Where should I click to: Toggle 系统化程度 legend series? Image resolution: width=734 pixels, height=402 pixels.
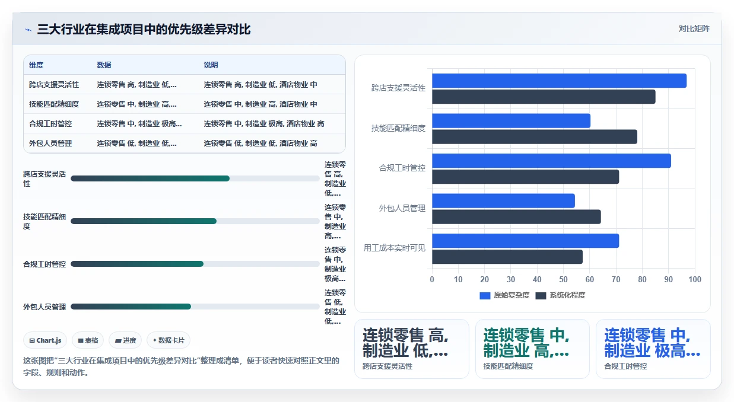(560, 295)
